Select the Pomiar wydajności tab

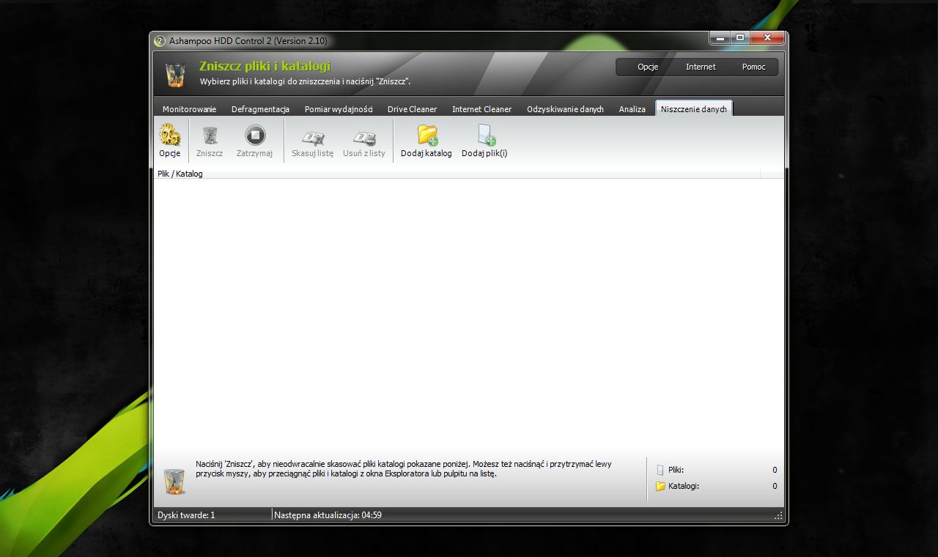tap(339, 109)
